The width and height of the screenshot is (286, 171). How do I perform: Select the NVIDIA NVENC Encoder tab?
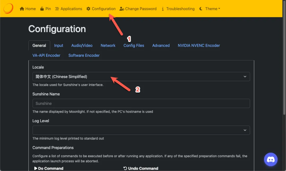(199, 46)
